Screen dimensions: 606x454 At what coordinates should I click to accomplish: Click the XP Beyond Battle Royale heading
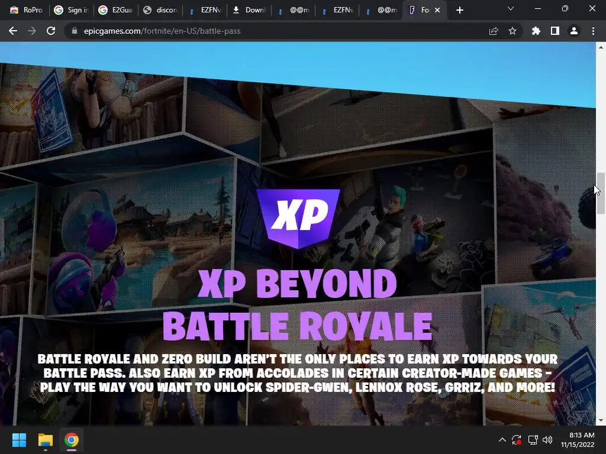(298, 305)
